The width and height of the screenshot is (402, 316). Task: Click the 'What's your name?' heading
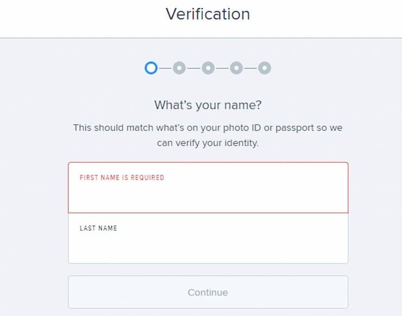pos(208,105)
